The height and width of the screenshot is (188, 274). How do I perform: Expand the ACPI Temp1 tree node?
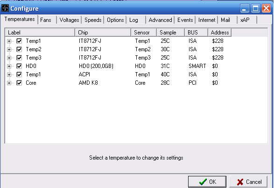click(x=9, y=74)
